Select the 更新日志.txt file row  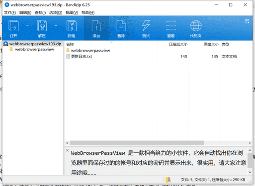pyautogui.click(x=159, y=57)
